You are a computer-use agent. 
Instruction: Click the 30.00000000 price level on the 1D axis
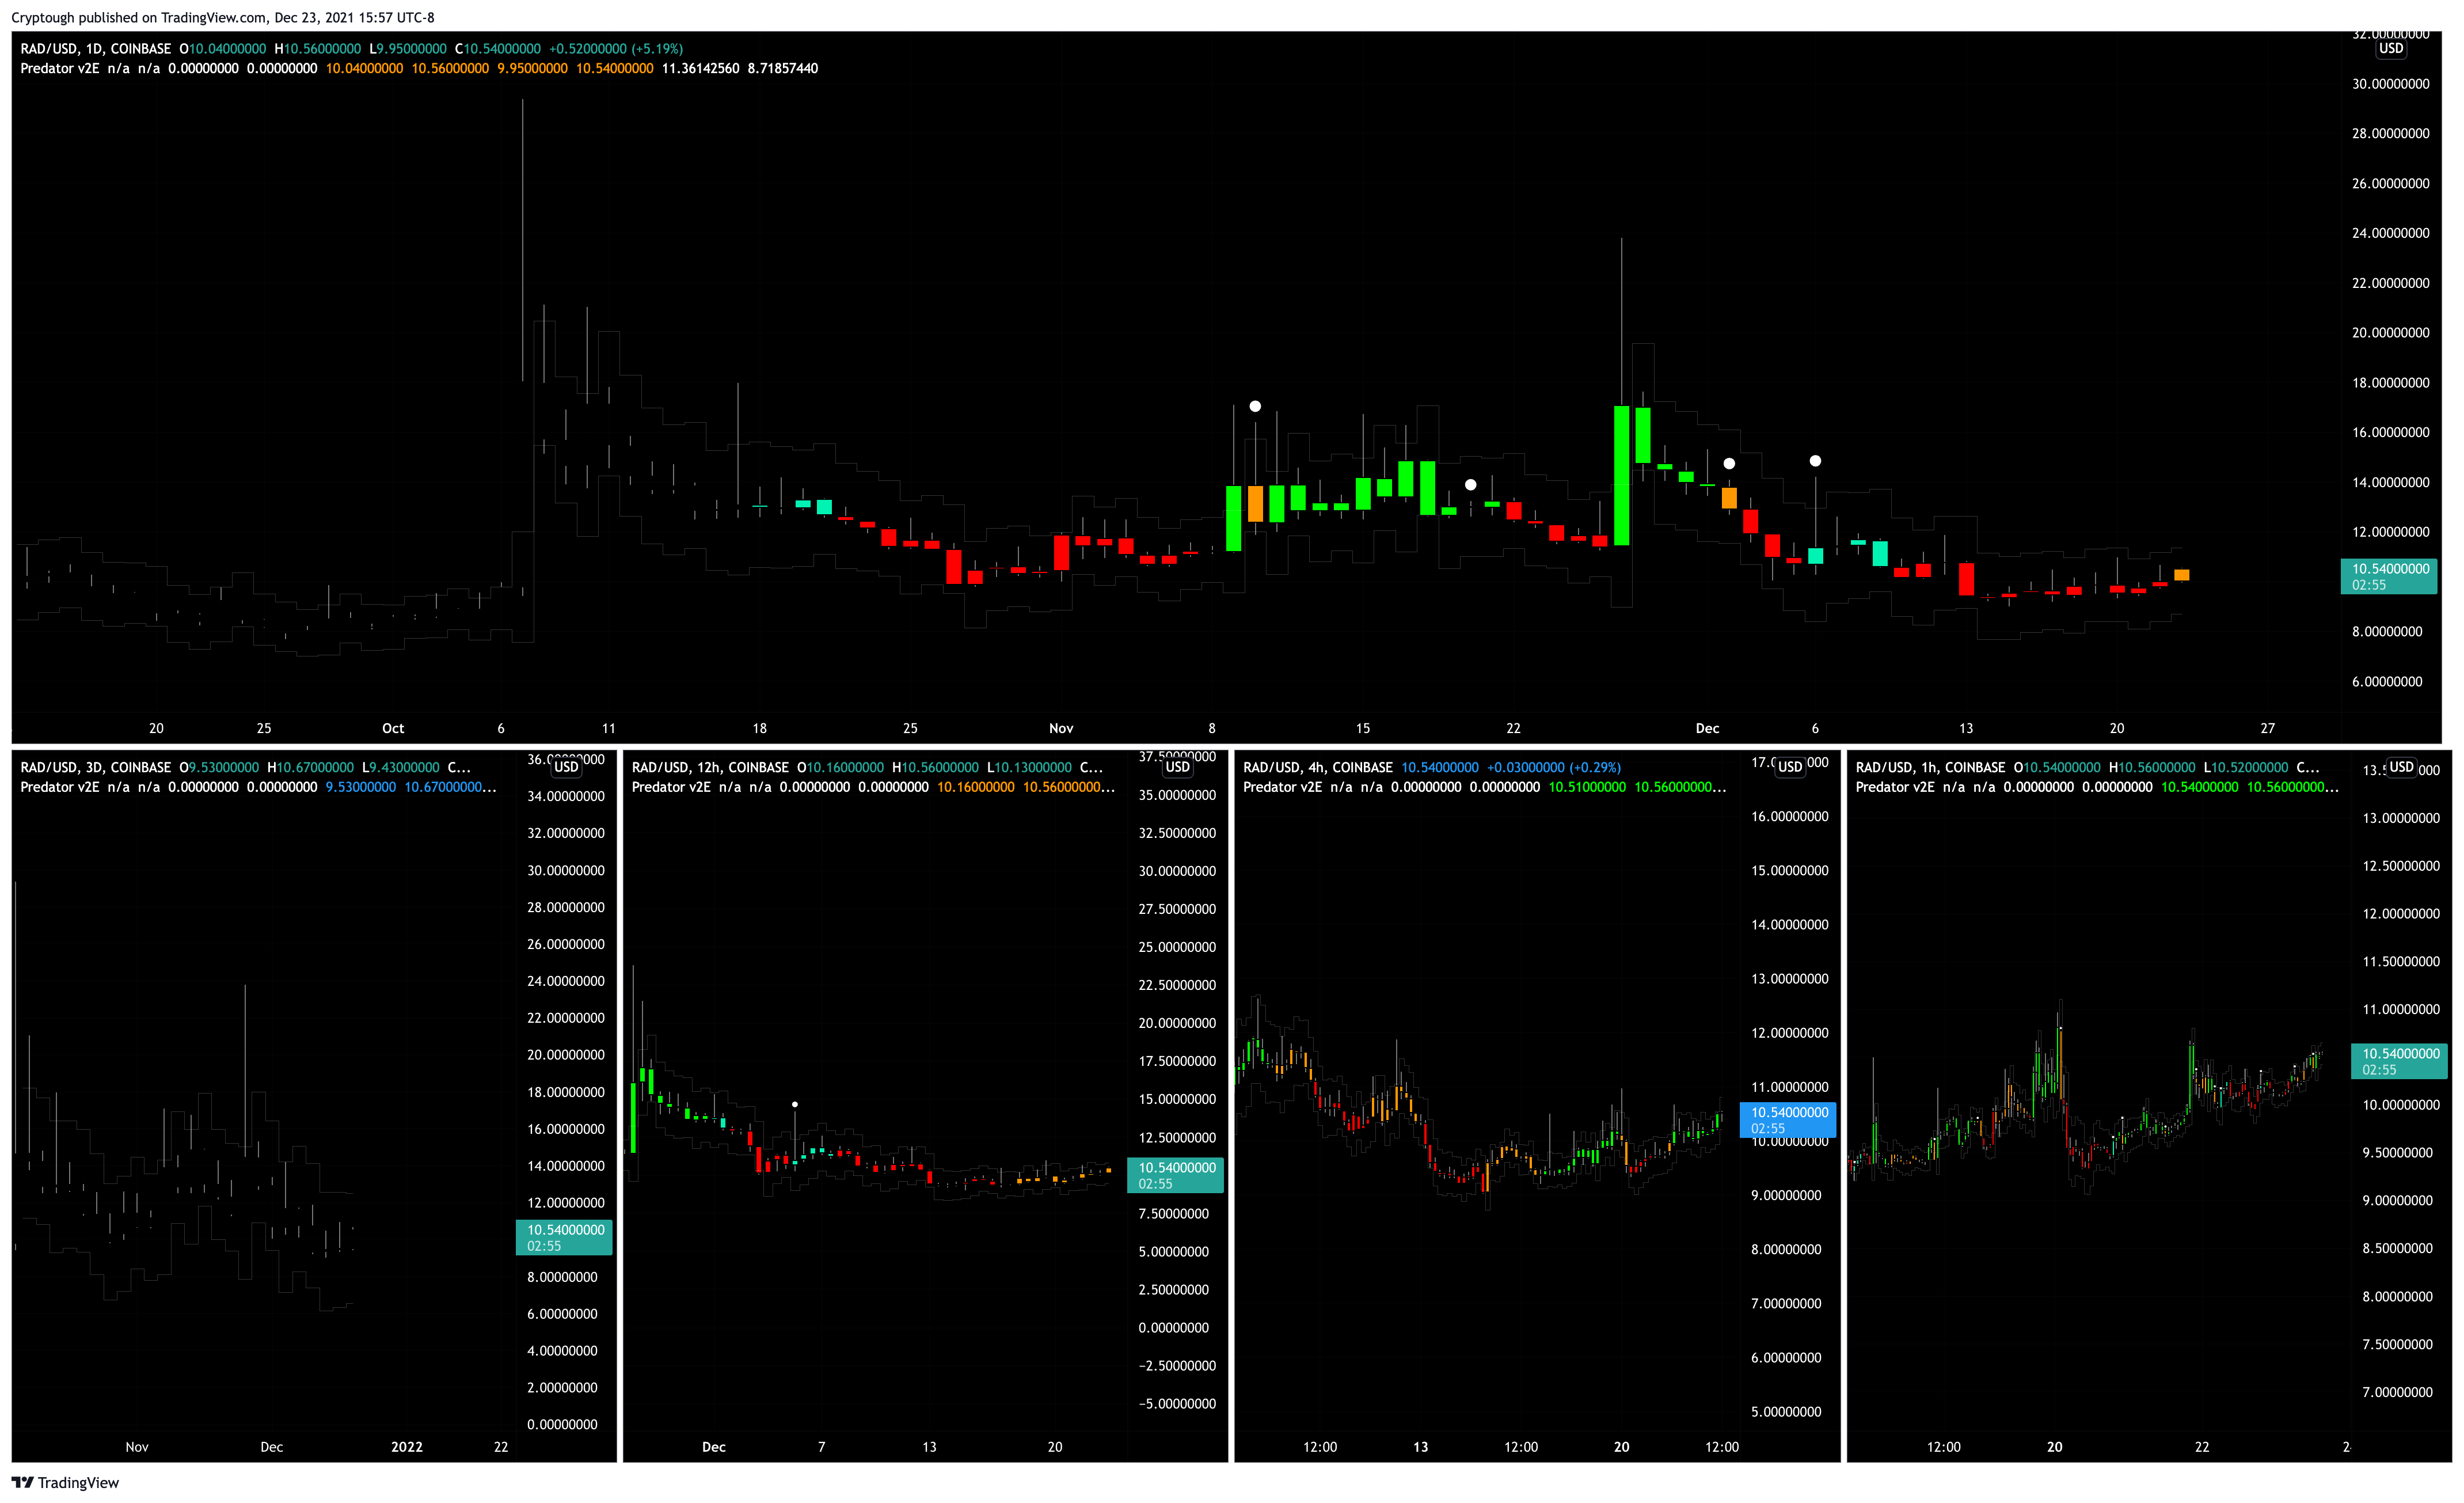[2391, 84]
